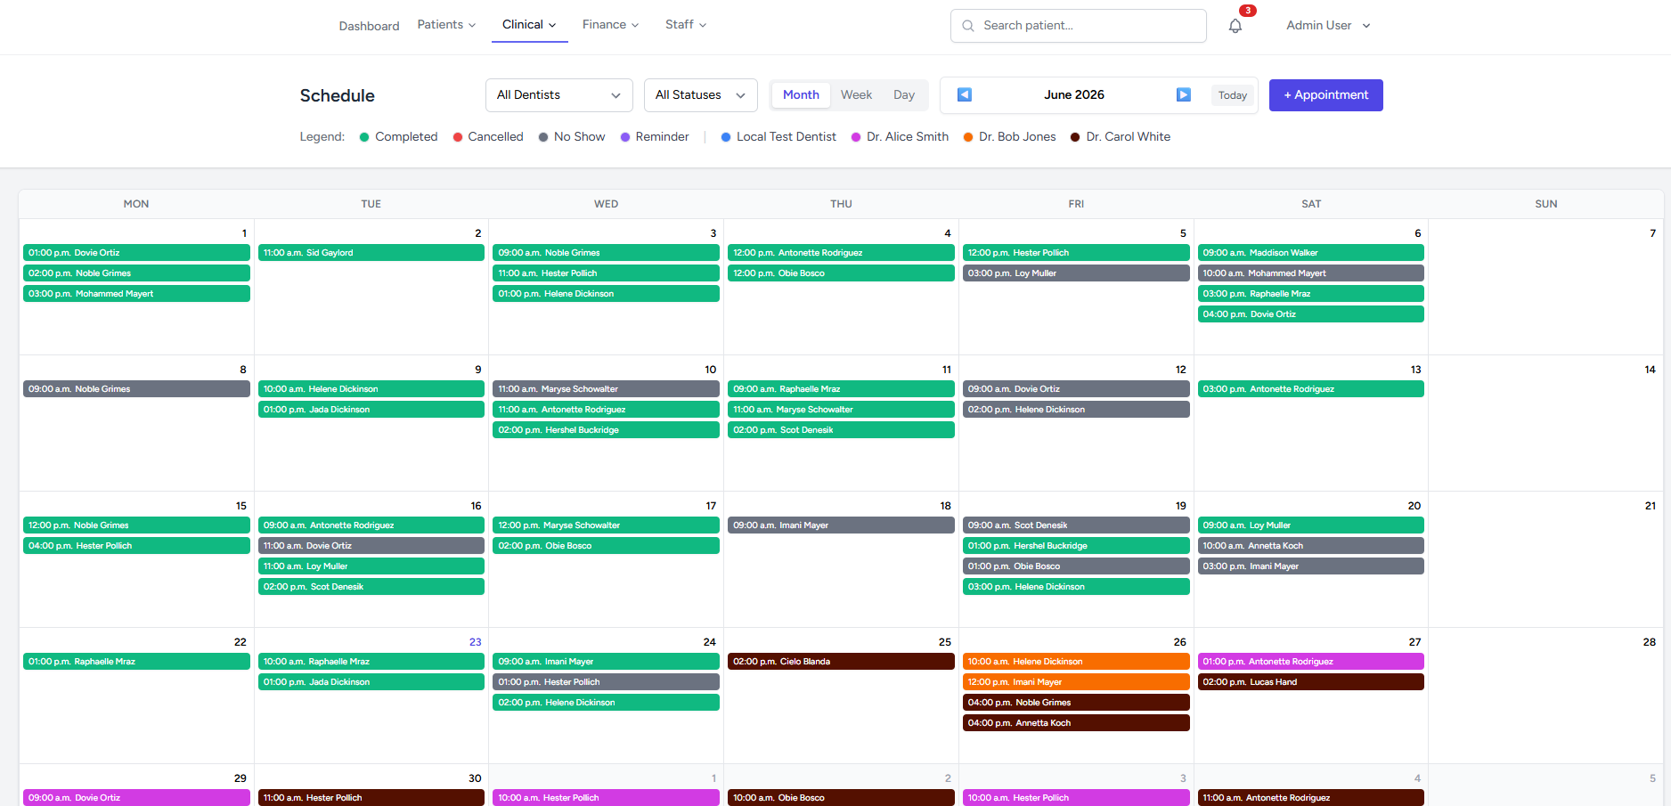This screenshot has height=806, width=1671.
Task: Open 12:00 p.m. Maryse Schowalter appointment on June 17
Action: pos(606,525)
